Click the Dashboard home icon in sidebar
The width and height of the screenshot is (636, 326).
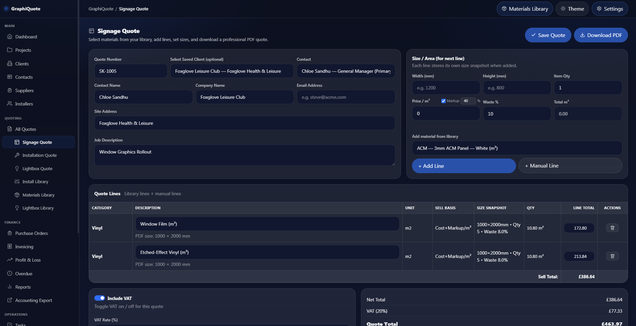[x=10, y=37]
